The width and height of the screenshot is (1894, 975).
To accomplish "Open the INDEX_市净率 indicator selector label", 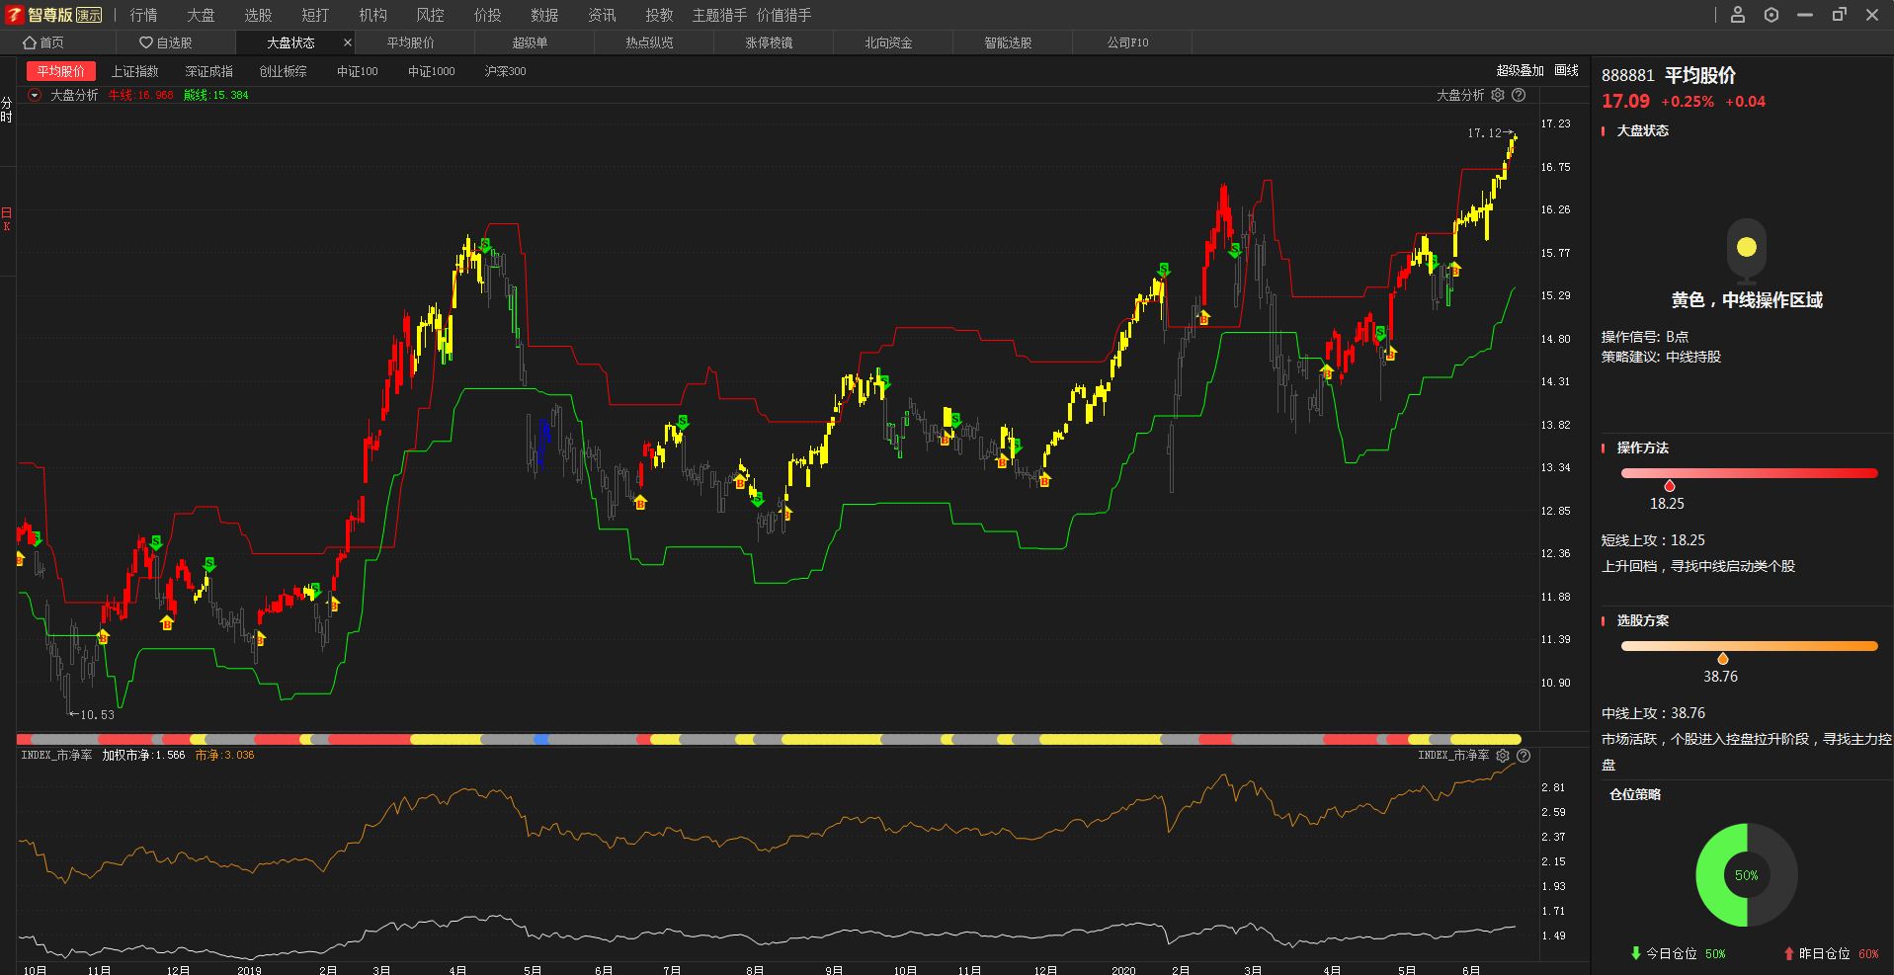I will tap(56, 755).
